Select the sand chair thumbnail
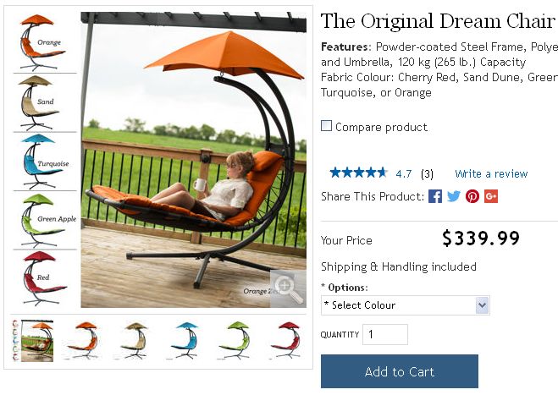 click(x=135, y=340)
